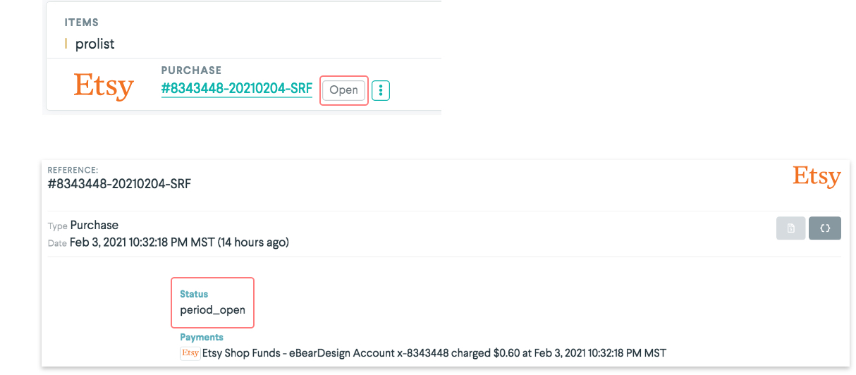
Task: Open the three-dot menu beside the Open badge
Action: tap(381, 90)
